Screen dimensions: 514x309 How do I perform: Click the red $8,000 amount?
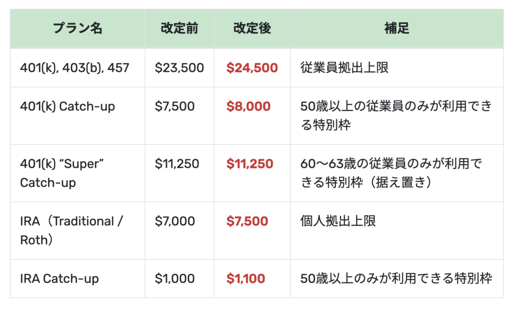tap(248, 106)
